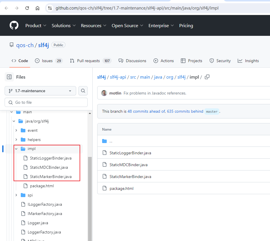
Task: Open the impl folder icon in sidebar
Action: point(22,149)
